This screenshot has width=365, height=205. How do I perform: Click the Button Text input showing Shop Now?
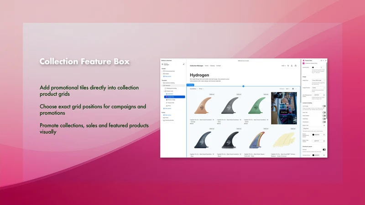(x=314, y=128)
